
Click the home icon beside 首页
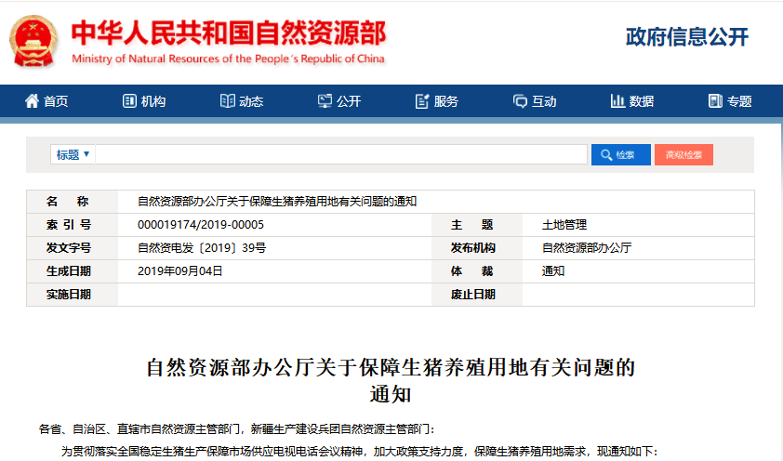click(32, 101)
